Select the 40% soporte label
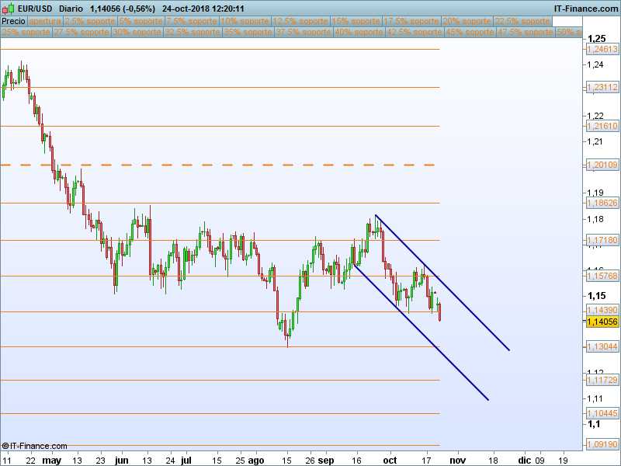The height and width of the screenshot is (466, 621). (359, 32)
